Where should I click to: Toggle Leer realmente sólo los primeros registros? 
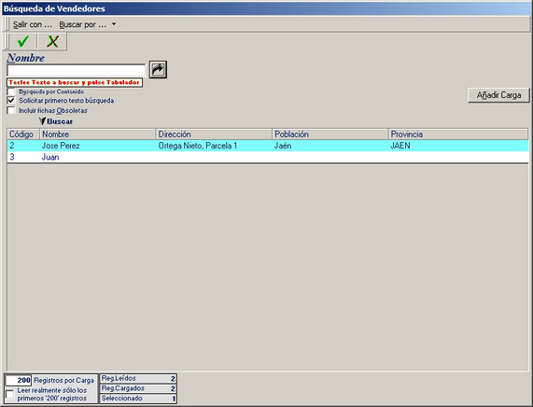click(x=10, y=394)
